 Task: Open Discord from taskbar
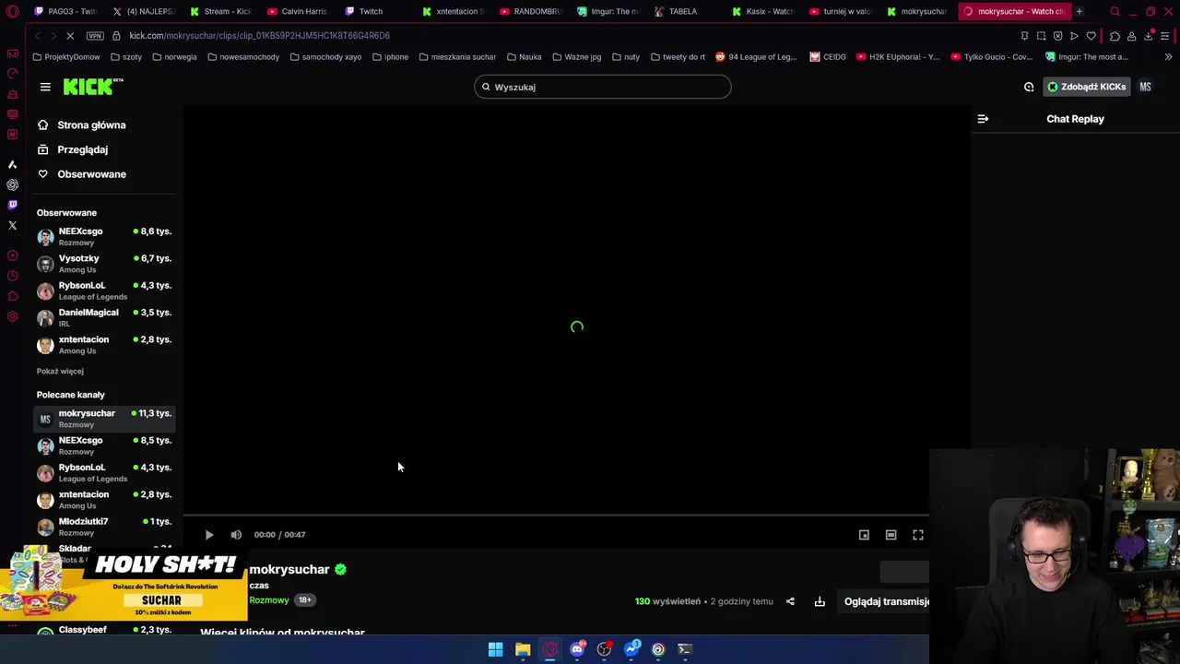click(x=577, y=649)
